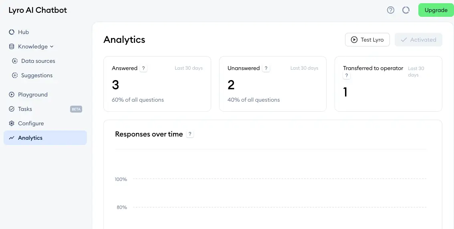Click the 'Transferred to operator' label
The width and height of the screenshot is (454, 229).
373,68
